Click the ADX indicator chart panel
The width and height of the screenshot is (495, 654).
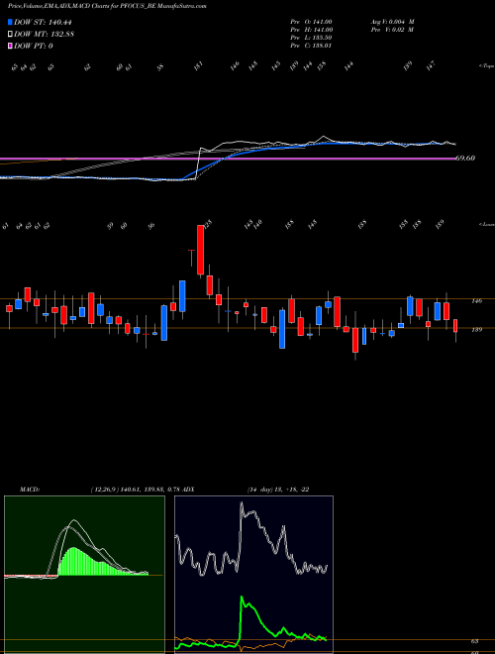point(253,575)
